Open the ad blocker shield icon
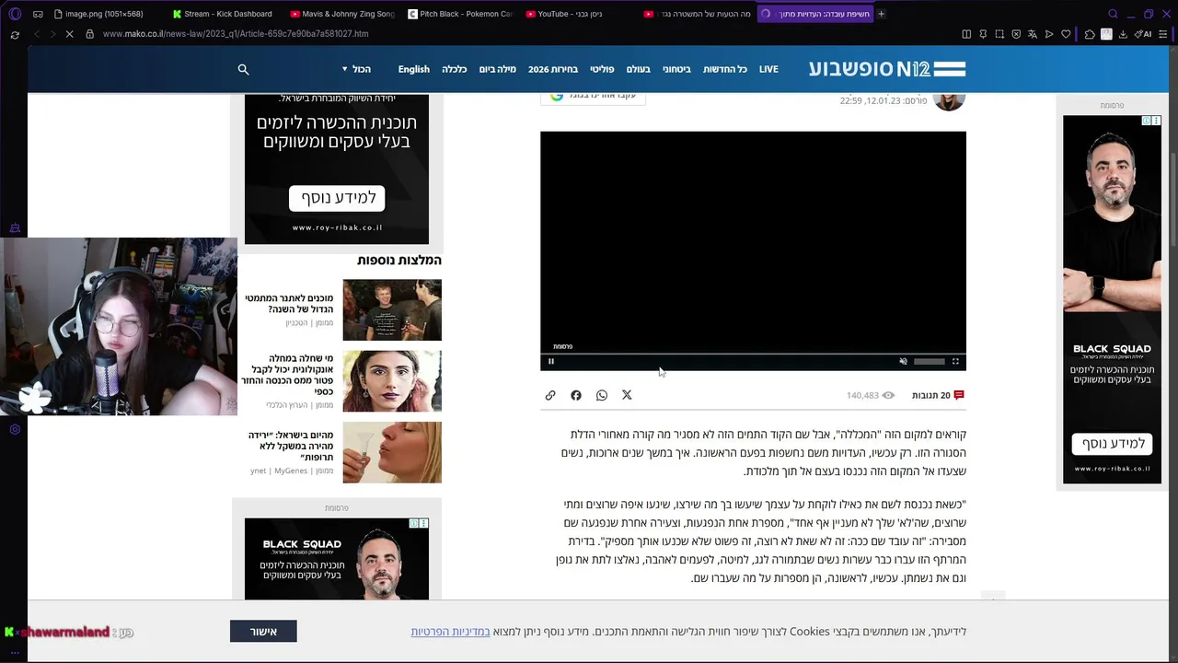Screen dimensions: 1178x663 pyautogui.click(x=1016, y=34)
